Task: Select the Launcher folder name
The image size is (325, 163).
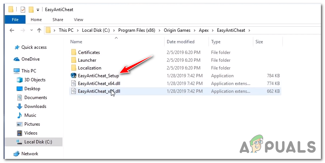Action: pyautogui.click(x=87, y=60)
